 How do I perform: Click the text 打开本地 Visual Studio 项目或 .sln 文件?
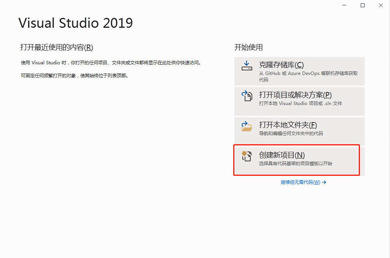pyautogui.click(x=301, y=104)
